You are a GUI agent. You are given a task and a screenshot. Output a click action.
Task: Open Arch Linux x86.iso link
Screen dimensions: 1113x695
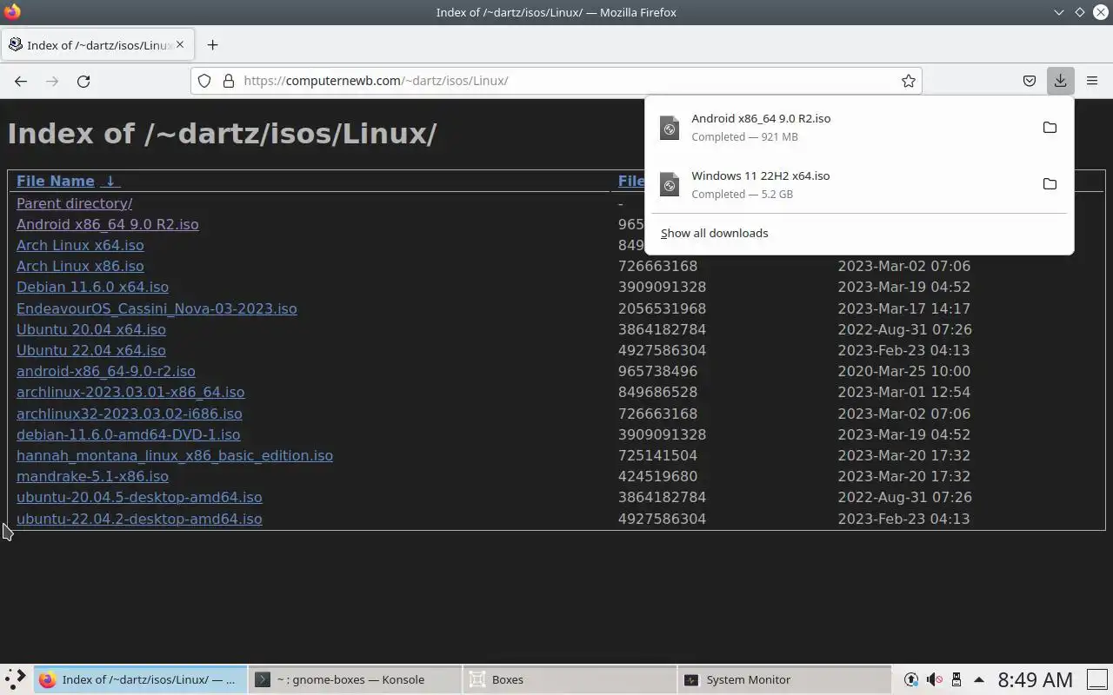(80, 266)
